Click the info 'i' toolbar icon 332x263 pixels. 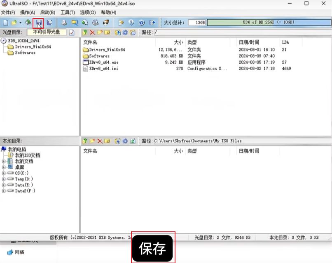(131, 23)
